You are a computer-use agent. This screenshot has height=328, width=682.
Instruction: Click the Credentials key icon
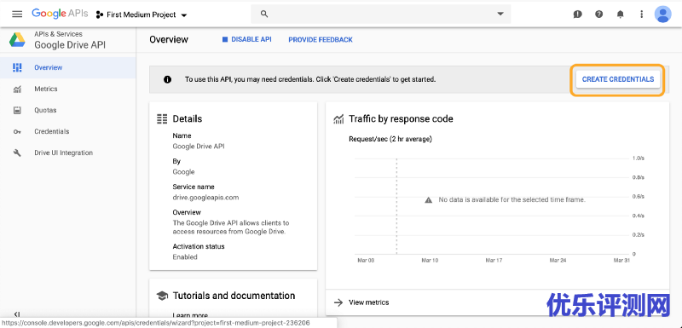click(17, 132)
